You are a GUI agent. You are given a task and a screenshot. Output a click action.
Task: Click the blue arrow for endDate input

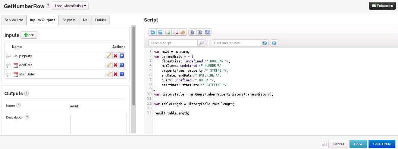tap(122, 65)
